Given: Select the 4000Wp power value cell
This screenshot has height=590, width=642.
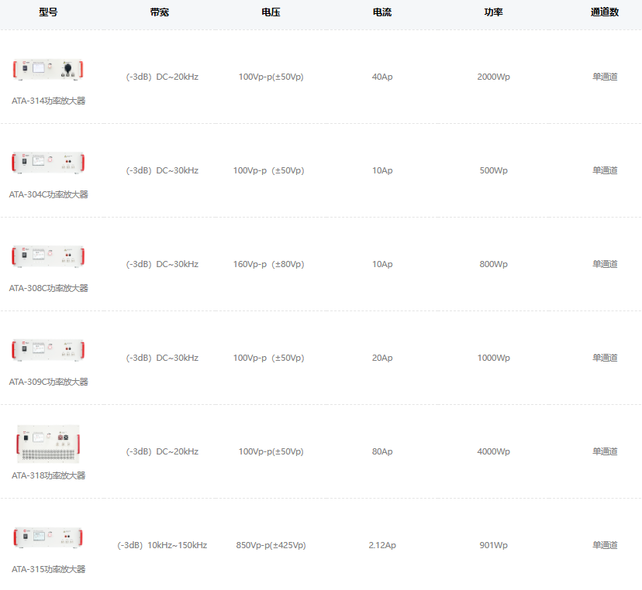Looking at the screenshot, I should pyautogui.click(x=493, y=451).
